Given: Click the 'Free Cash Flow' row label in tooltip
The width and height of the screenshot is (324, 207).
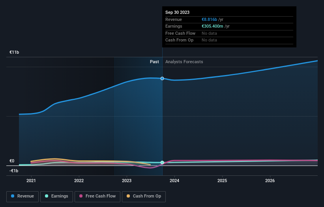Looking at the screenshot, I should click(180, 33).
